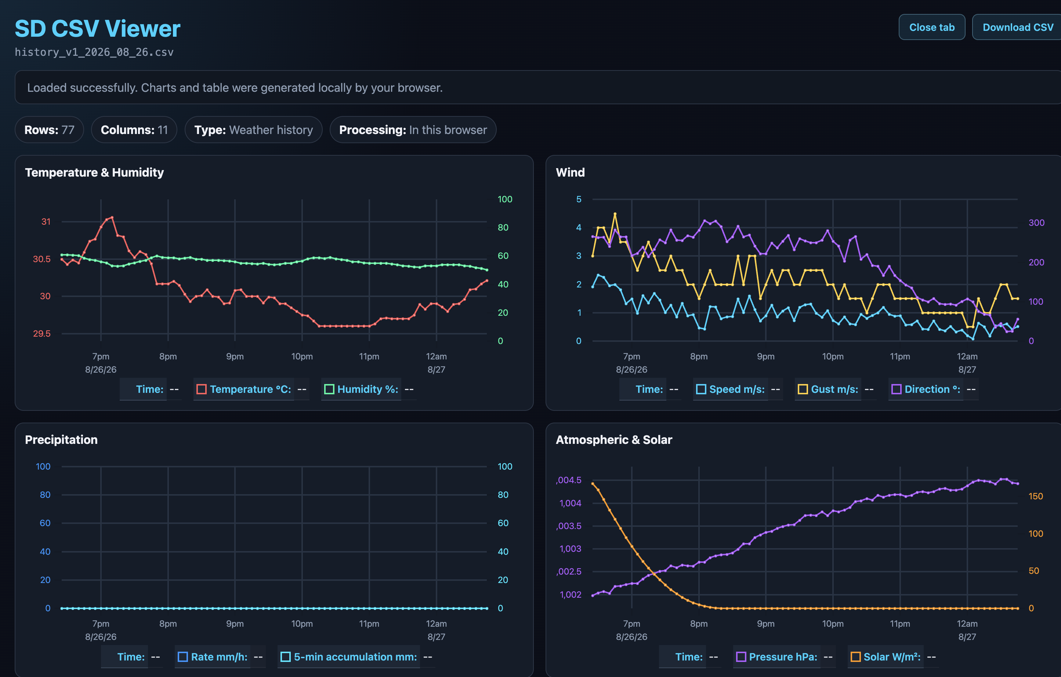
Task: Click the Type: Weather history badge
Action: click(253, 130)
